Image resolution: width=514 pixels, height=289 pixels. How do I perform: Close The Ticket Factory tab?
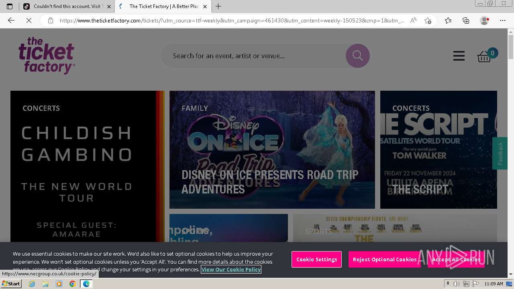click(205, 6)
